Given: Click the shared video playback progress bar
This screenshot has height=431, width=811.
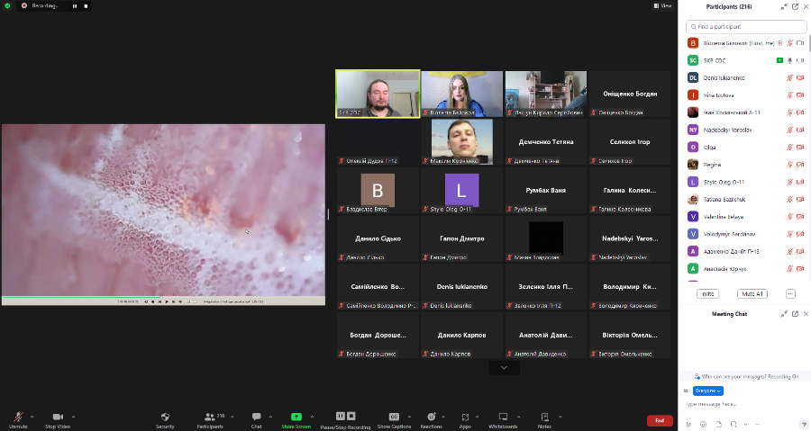Looking at the screenshot, I should tap(163, 297).
